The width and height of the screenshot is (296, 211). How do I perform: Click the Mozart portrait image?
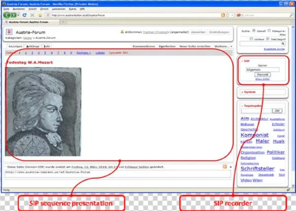click(43, 111)
